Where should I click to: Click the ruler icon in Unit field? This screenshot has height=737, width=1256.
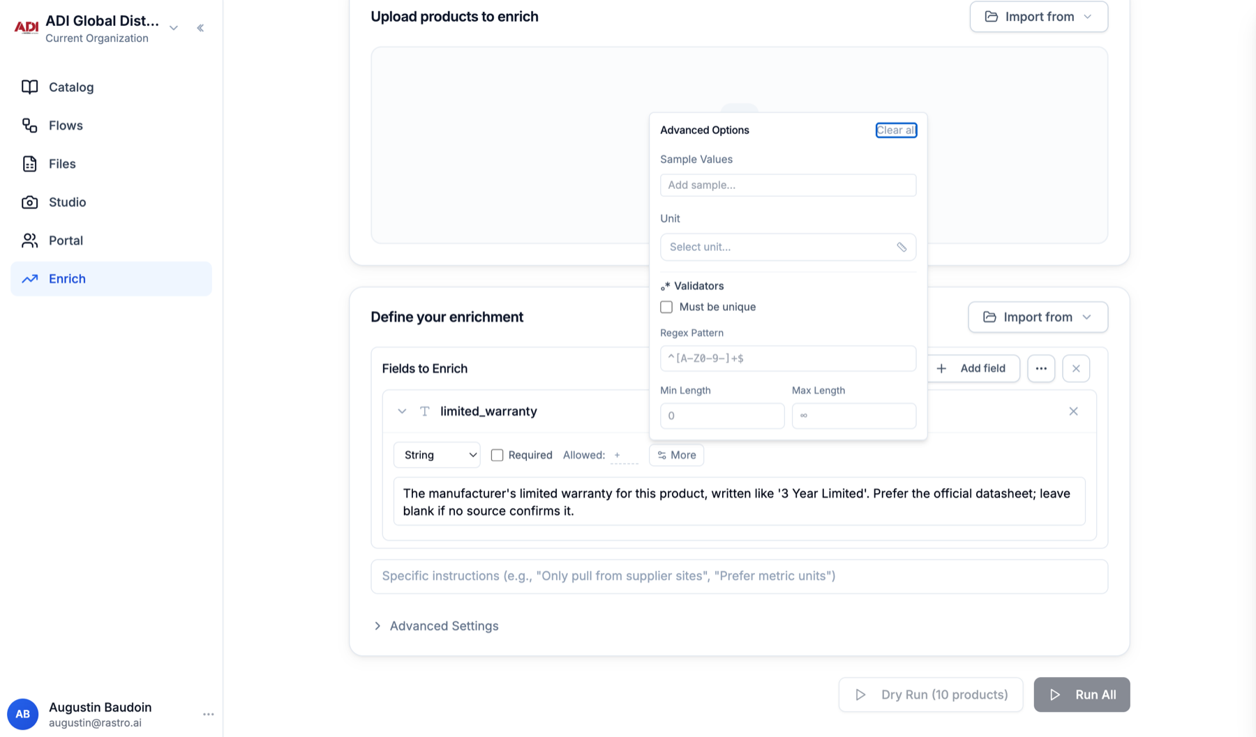(902, 247)
